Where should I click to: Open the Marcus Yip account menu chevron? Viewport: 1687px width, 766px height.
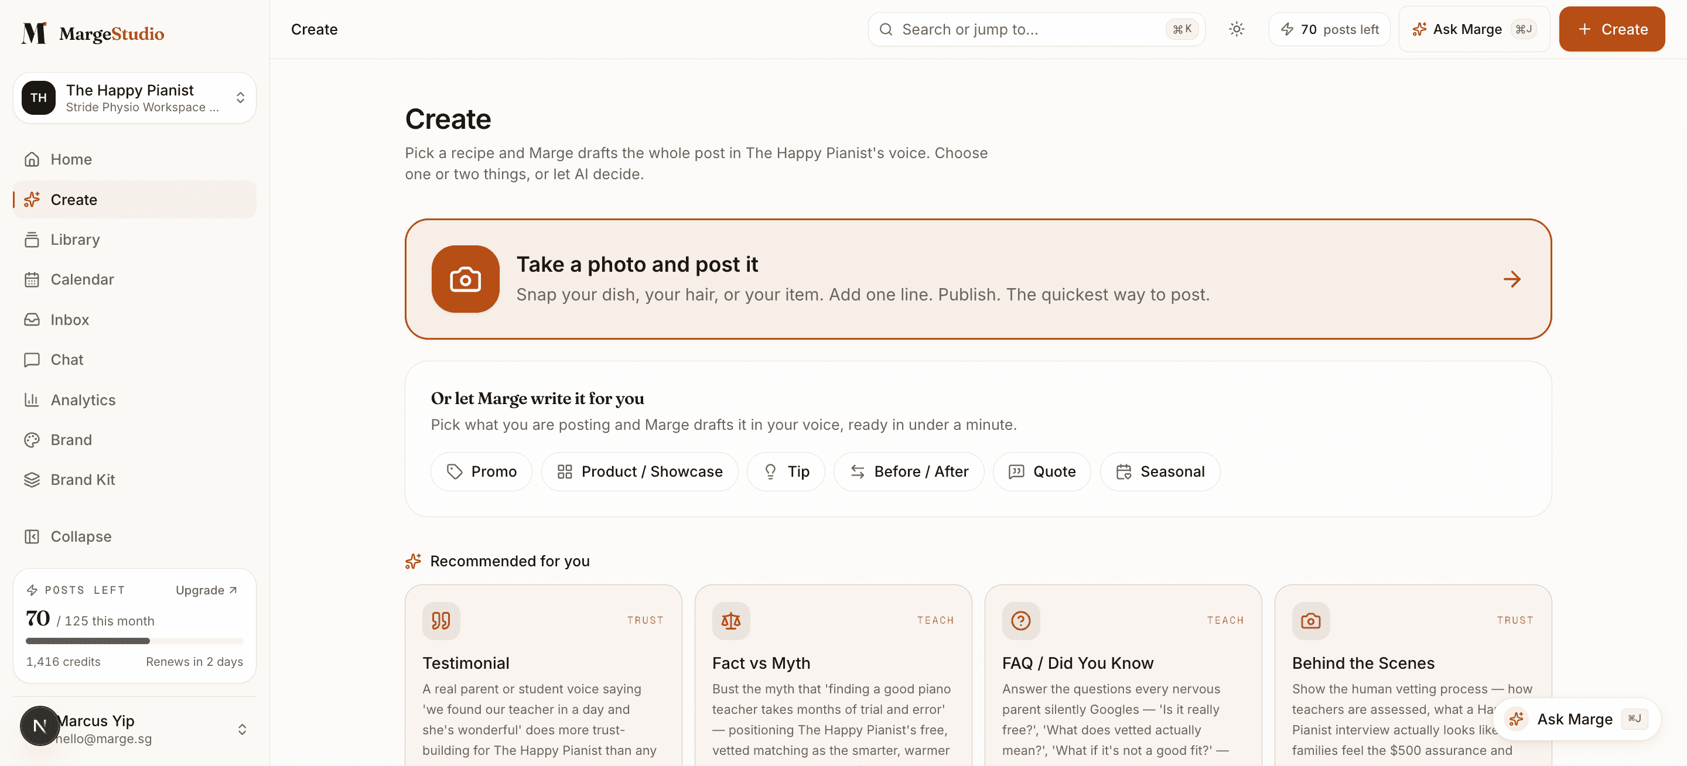(242, 729)
